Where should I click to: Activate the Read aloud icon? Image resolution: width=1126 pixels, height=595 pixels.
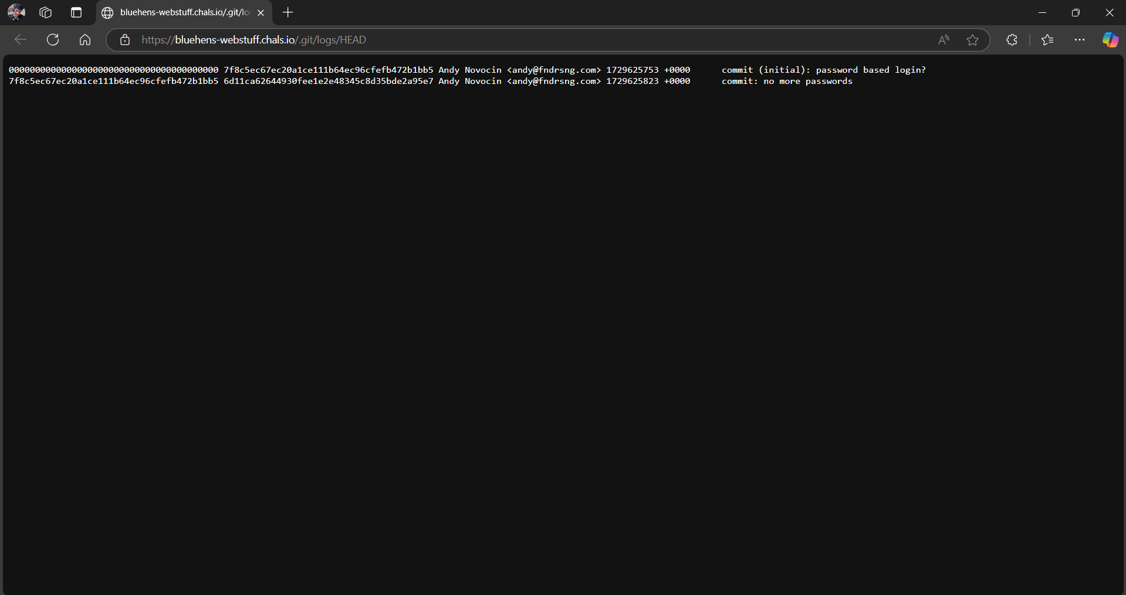[944, 39]
